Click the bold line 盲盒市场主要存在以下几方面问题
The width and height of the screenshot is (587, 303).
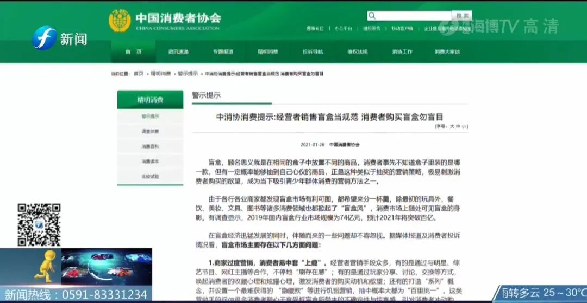tap(271, 245)
